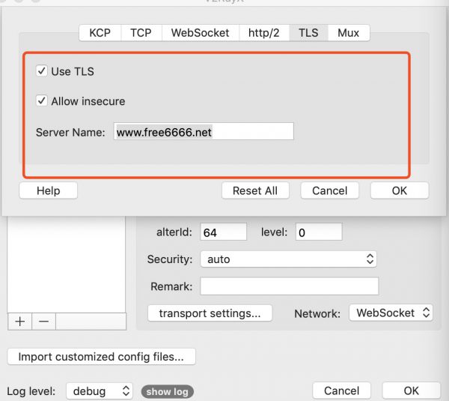Click Import customized config files button
The image size is (449, 401).
(101, 357)
